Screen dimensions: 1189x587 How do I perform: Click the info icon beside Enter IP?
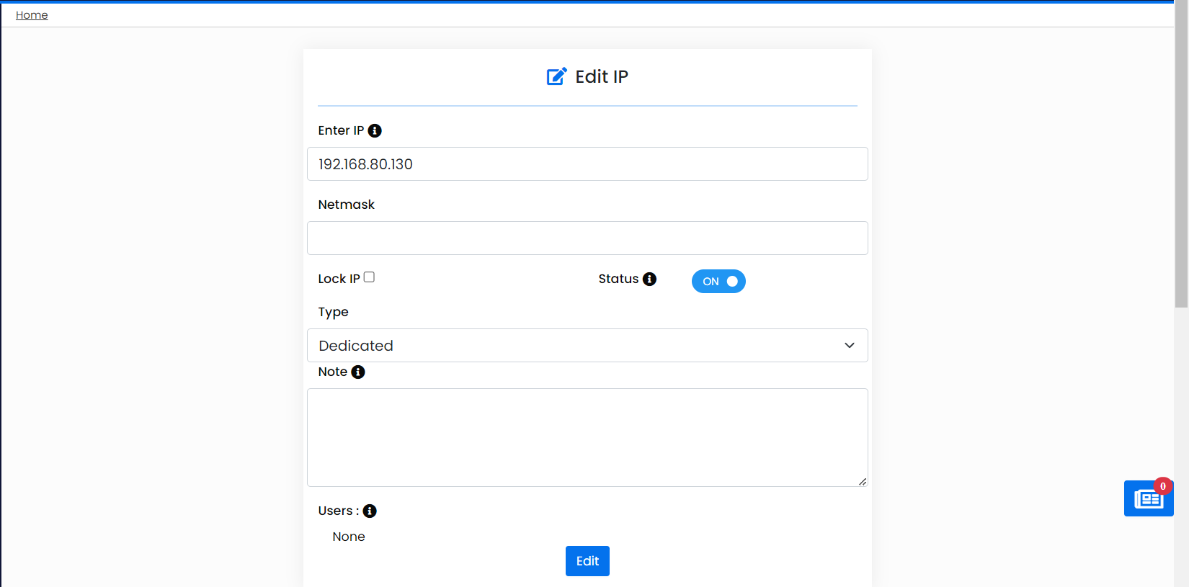[375, 130]
